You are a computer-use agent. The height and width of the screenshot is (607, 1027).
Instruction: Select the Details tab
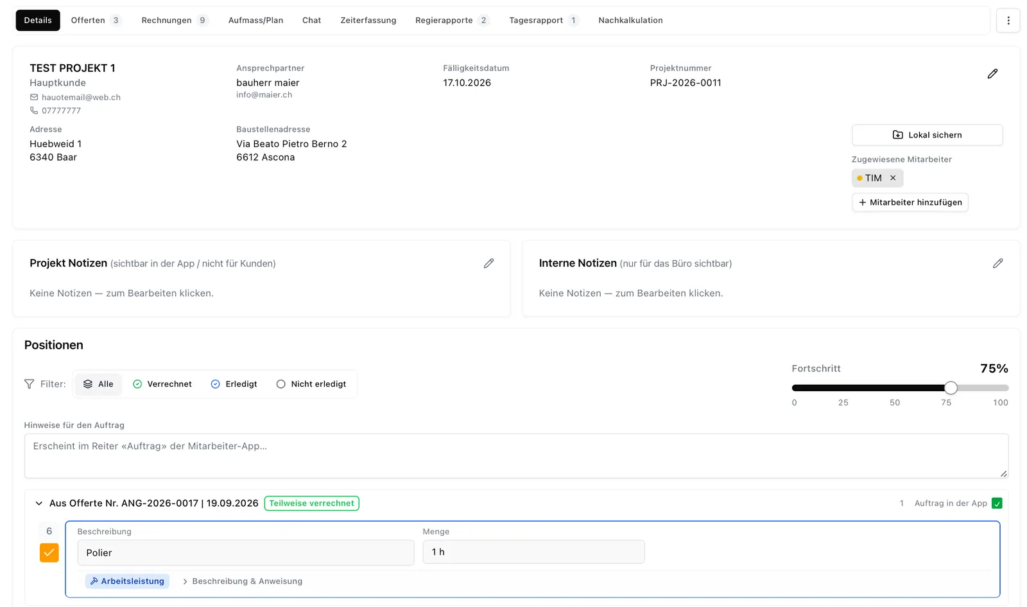click(x=38, y=21)
